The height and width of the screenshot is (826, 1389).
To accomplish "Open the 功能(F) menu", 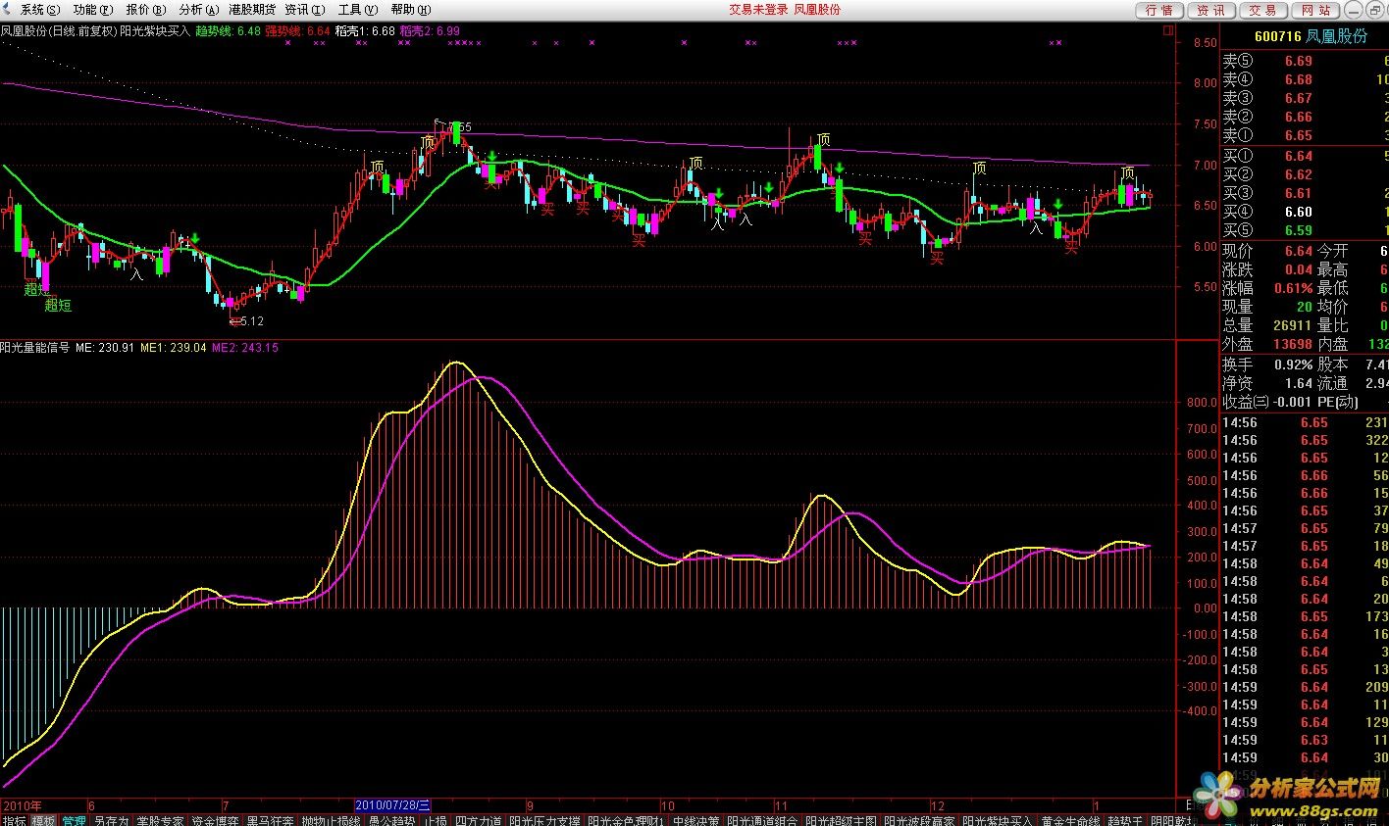I will point(93,10).
